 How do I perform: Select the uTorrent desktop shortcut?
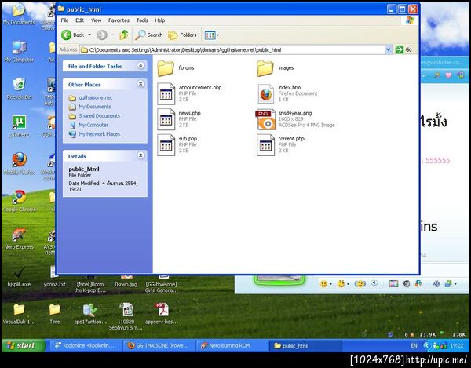click(x=19, y=122)
